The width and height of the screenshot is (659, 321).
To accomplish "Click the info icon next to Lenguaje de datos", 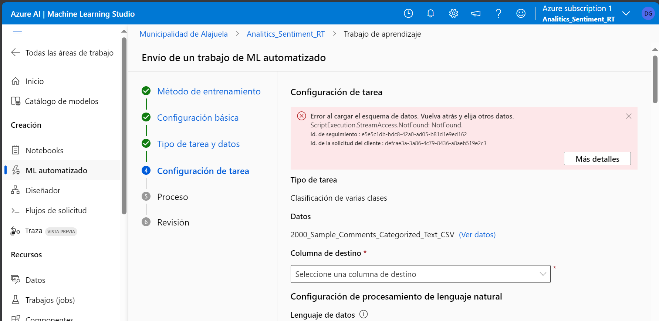I will click(x=364, y=314).
